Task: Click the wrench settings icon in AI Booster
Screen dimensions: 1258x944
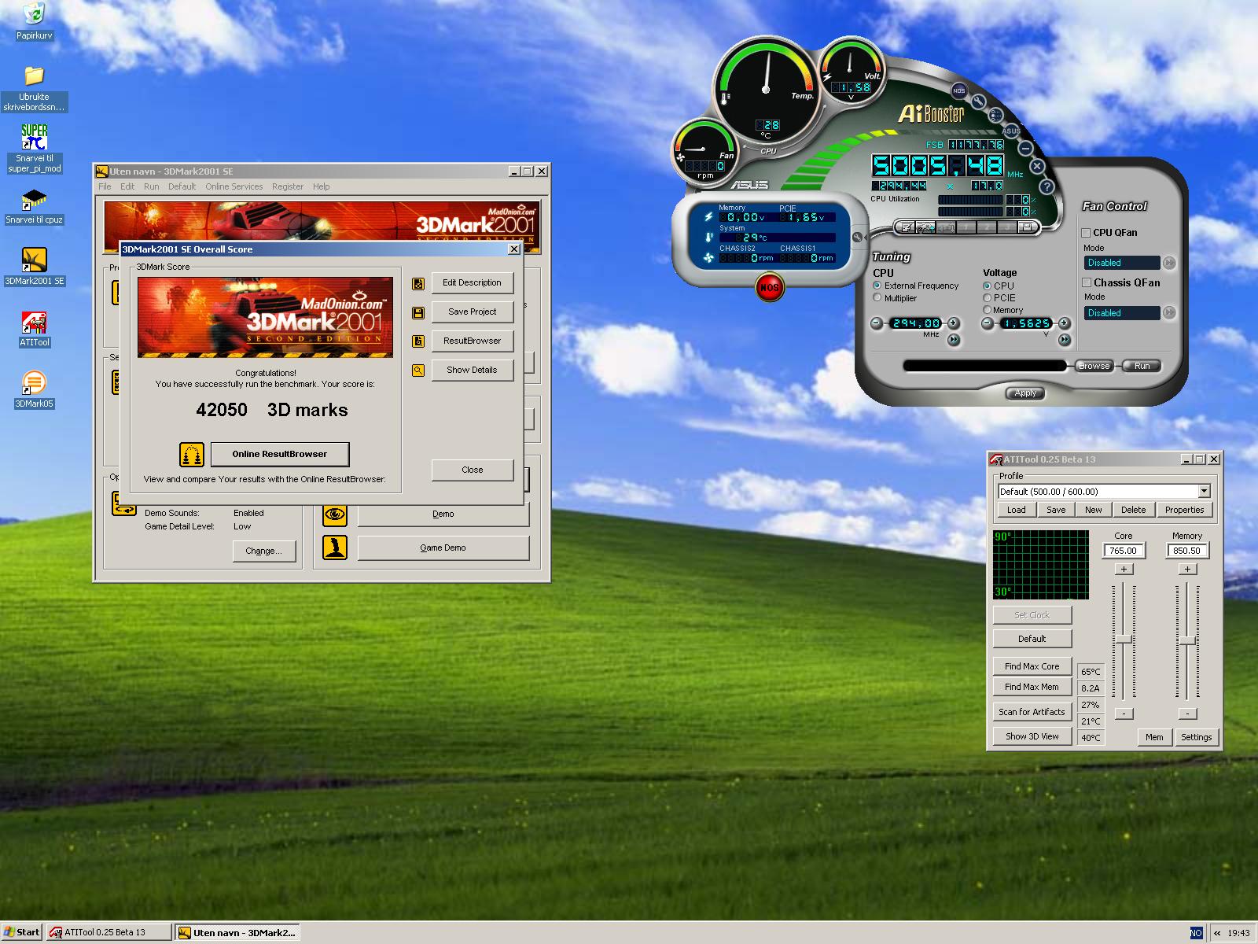Action: 979,101
